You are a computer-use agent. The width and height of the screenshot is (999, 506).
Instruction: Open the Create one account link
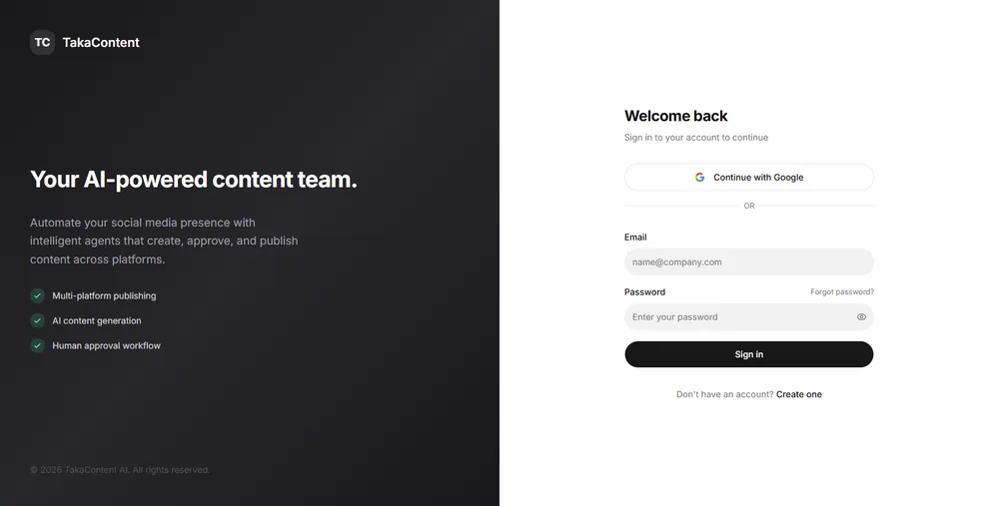coord(799,394)
